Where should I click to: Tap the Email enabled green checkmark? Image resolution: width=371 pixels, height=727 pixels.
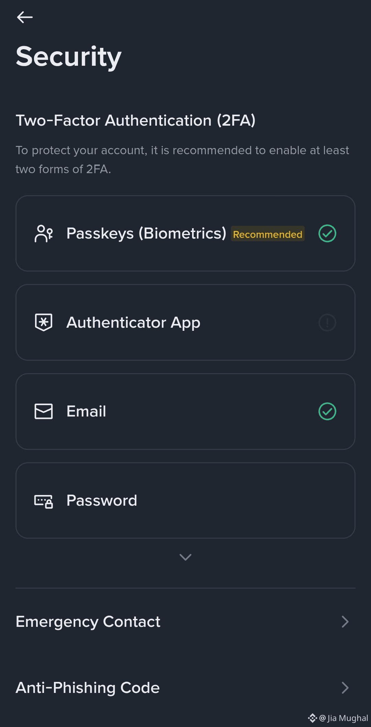(327, 411)
